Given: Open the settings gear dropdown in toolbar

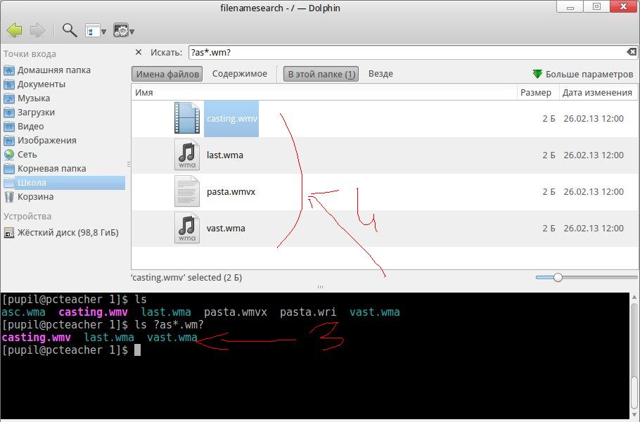Looking at the screenshot, I should coord(124,31).
